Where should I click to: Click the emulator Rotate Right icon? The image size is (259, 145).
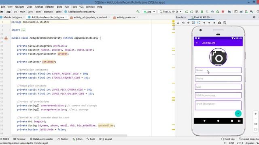coord(199,23)
